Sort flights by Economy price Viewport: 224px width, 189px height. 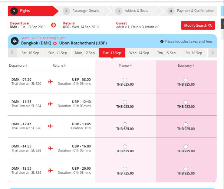pos(186,66)
